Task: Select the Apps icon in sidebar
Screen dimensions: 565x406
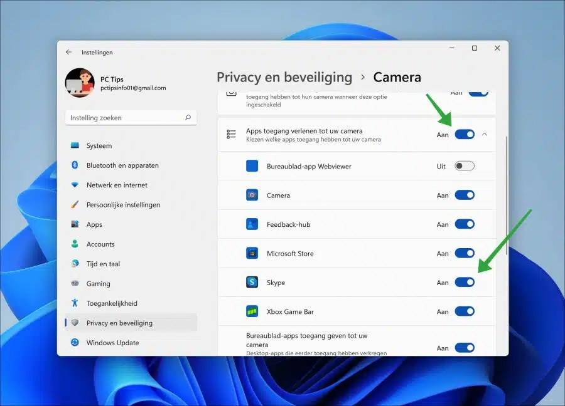Action: pos(75,224)
